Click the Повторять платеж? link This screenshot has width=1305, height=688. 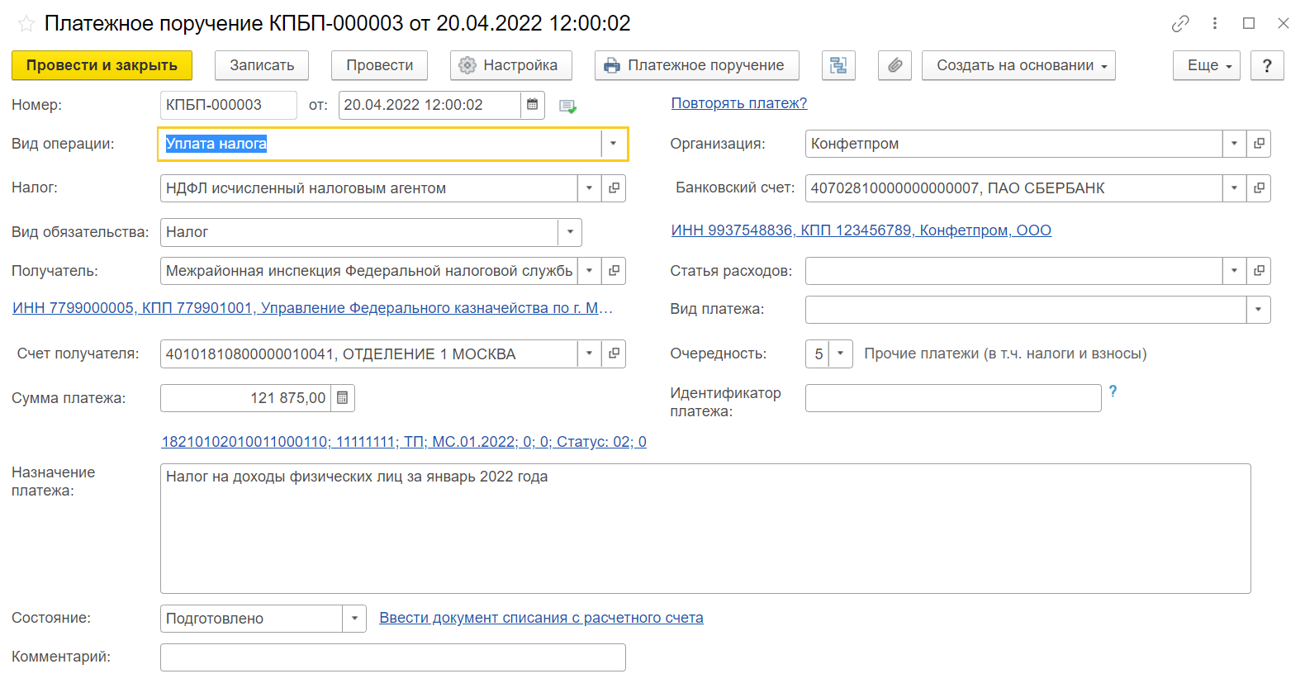point(738,103)
